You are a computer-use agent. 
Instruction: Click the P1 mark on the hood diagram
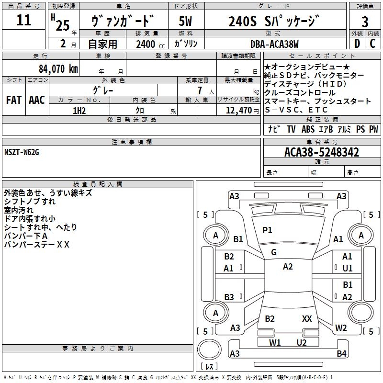pyautogui.click(x=267, y=230)
